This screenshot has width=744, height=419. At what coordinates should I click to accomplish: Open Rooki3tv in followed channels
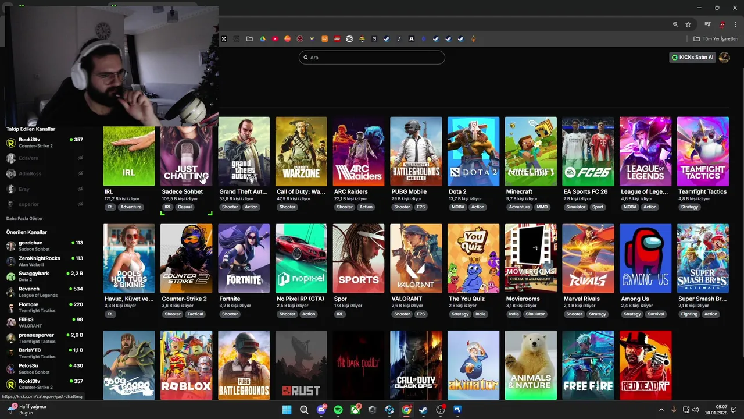pyautogui.click(x=45, y=143)
